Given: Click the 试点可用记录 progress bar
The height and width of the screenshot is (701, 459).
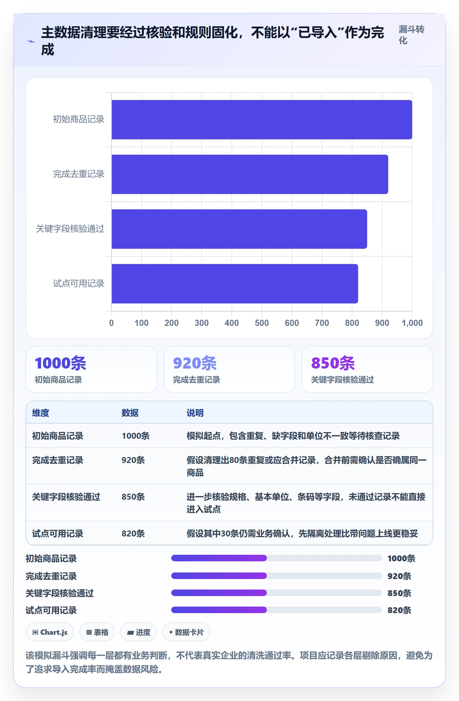Looking at the screenshot, I should pyautogui.click(x=277, y=610).
